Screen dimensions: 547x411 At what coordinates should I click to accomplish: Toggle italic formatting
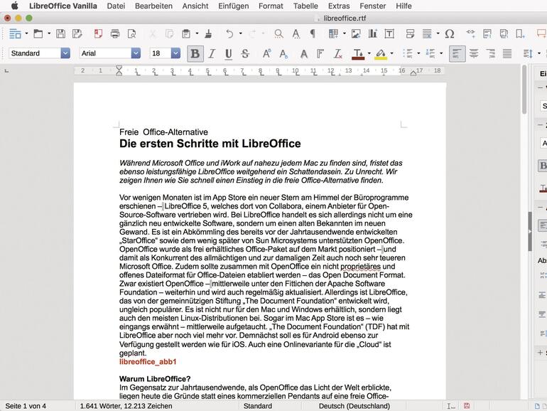pos(212,53)
